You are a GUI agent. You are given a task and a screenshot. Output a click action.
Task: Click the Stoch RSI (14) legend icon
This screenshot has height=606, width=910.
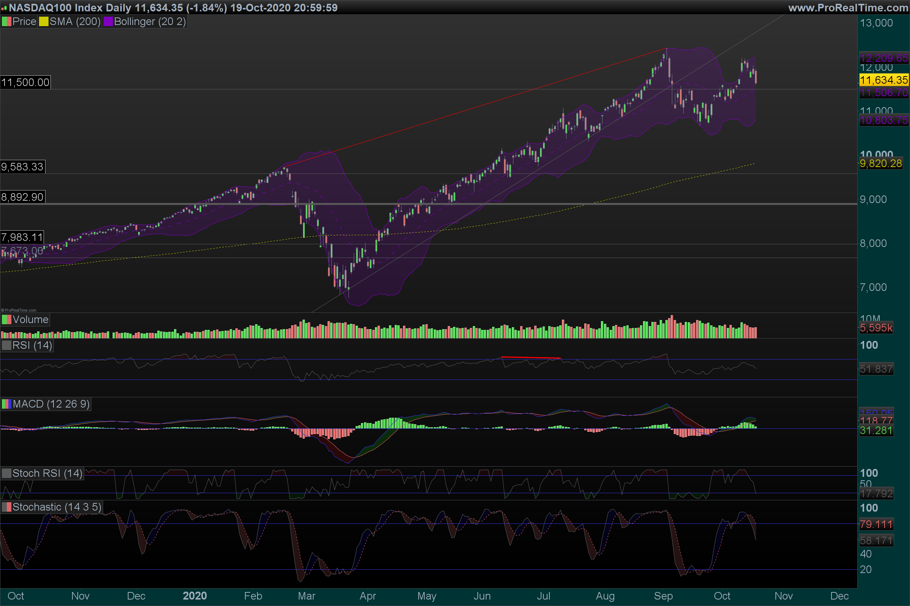(6, 473)
